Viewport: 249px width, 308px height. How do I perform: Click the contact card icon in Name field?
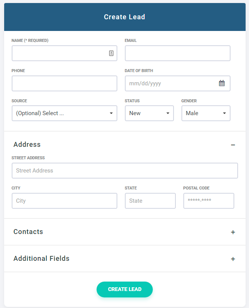[x=111, y=53]
